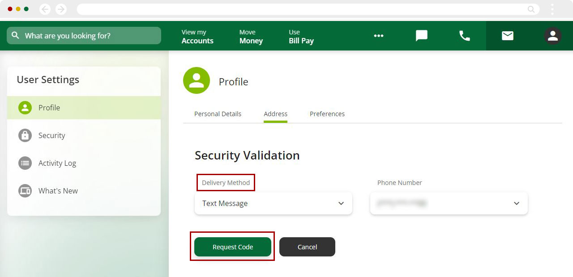Image resolution: width=573 pixels, height=277 pixels.
Task: Click the browser three-dot menu icon
Action: tap(552, 9)
